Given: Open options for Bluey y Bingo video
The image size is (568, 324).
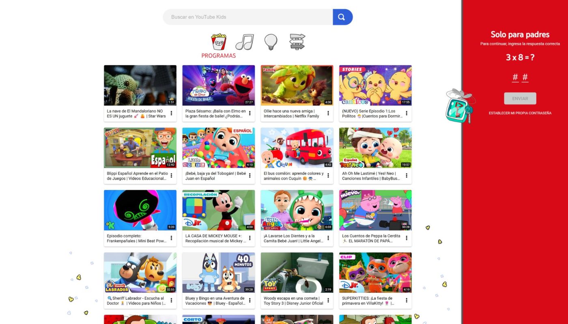Looking at the screenshot, I should tap(250, 301).
